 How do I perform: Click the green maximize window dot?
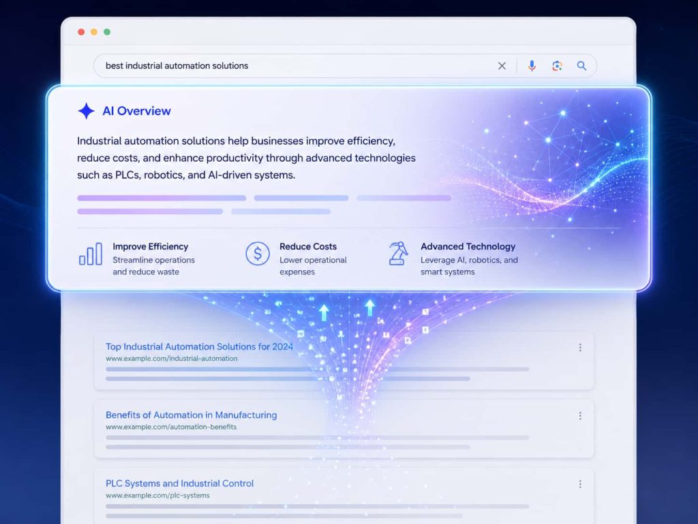click(x=107, y=31)
